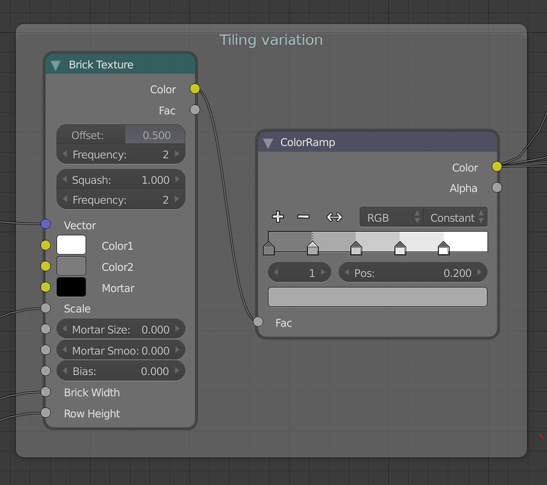Open the Color2 gray swatch
Image resolution: width=547 pixels, height=485 pixels.
pyautogui.click(x=71, y=266)
